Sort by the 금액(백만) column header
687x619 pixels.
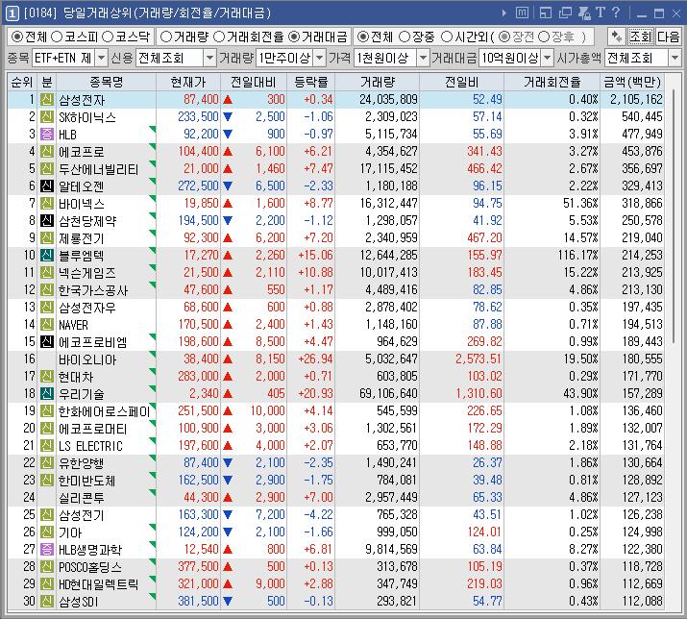point(632,82)
